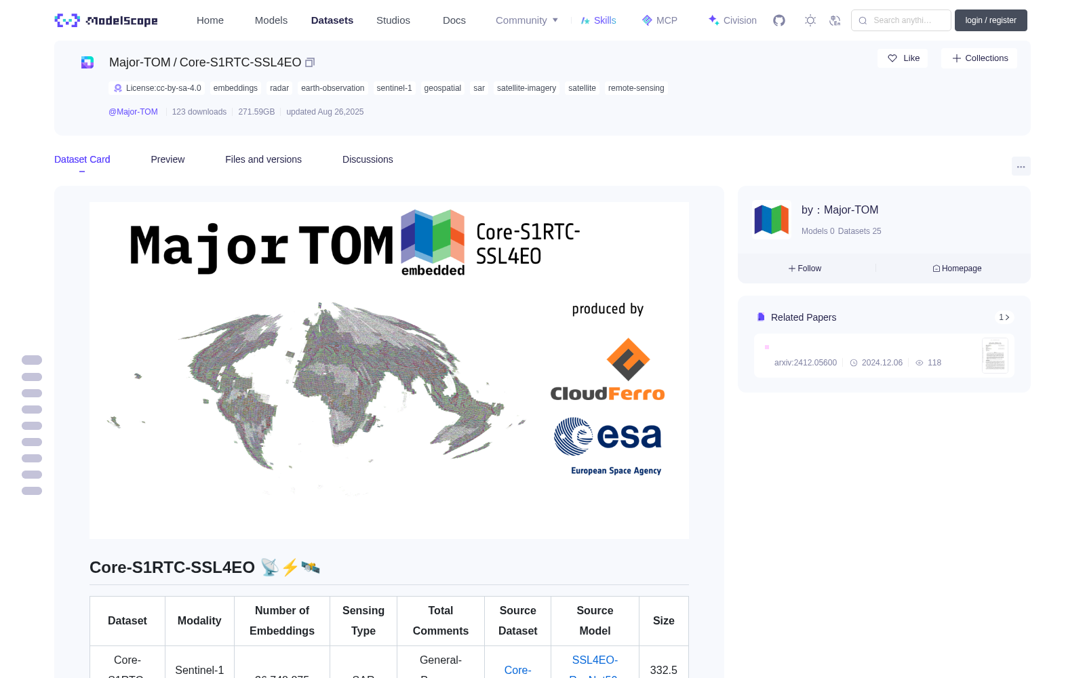Click the Major-TOM embedded banner image

(x=389, y=370)
